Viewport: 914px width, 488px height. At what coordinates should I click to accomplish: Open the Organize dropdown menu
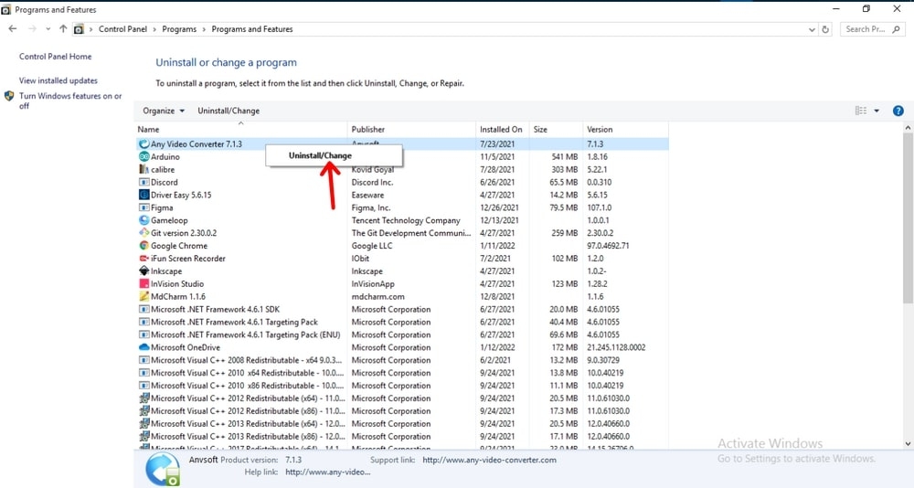pos(164,111)
